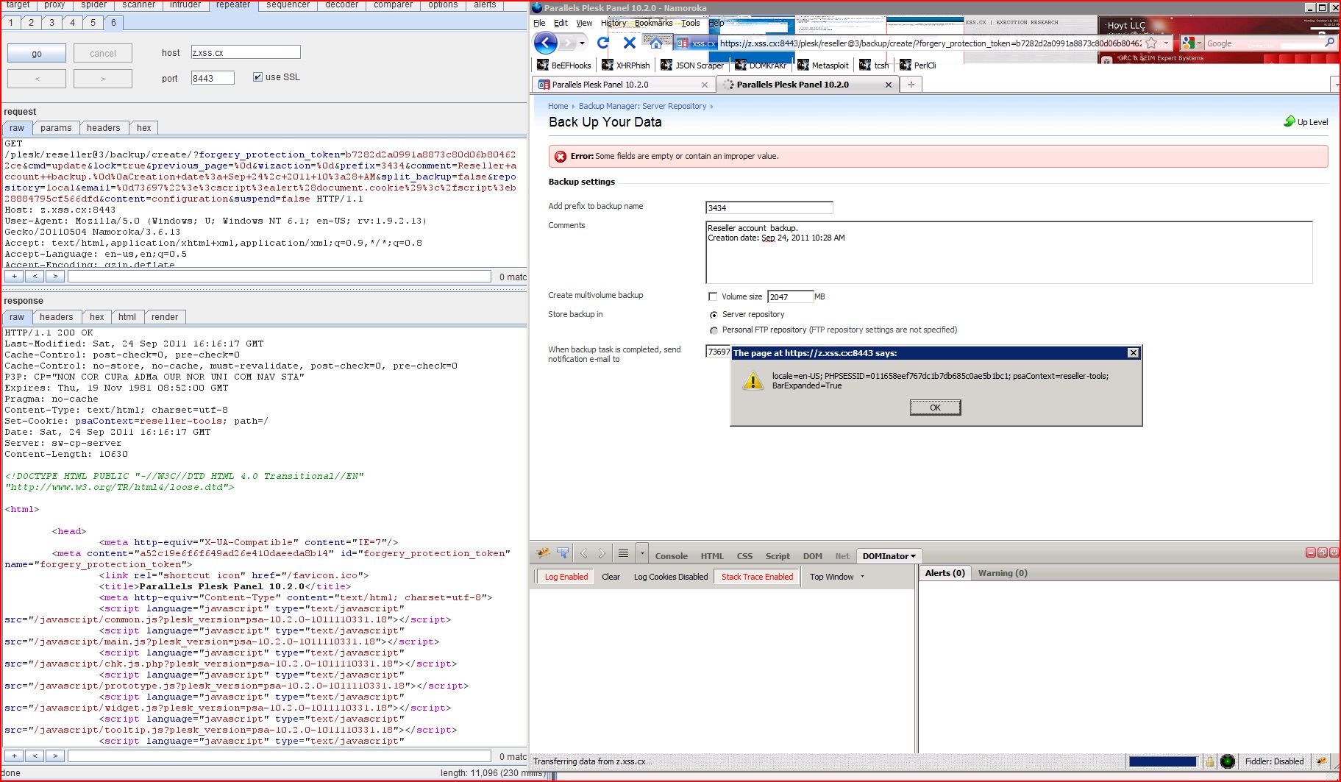The image size is (1341, 782).
Task: Open the Bookmarks menu
Action: pos(653,23)
